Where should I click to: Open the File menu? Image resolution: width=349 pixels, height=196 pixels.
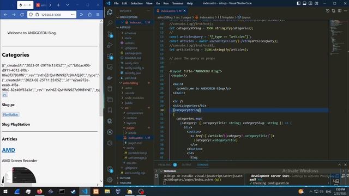coord(116,3)
